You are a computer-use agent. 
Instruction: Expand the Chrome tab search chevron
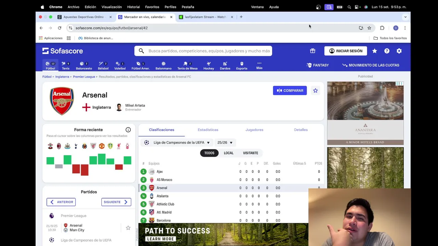(x=405, y=17)
